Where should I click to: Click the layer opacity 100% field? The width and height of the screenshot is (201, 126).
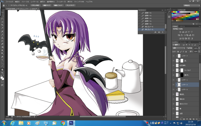point(196,48)
